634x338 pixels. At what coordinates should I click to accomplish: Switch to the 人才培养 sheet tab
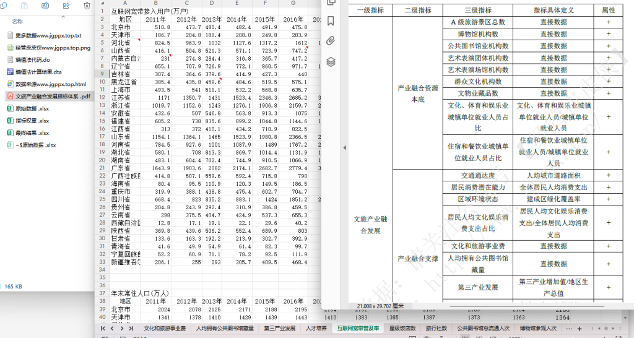click(x=316, y=328)
